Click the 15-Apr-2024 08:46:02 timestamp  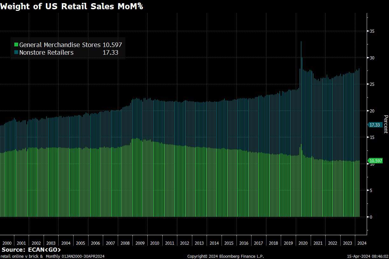click(x=367, y=256)
